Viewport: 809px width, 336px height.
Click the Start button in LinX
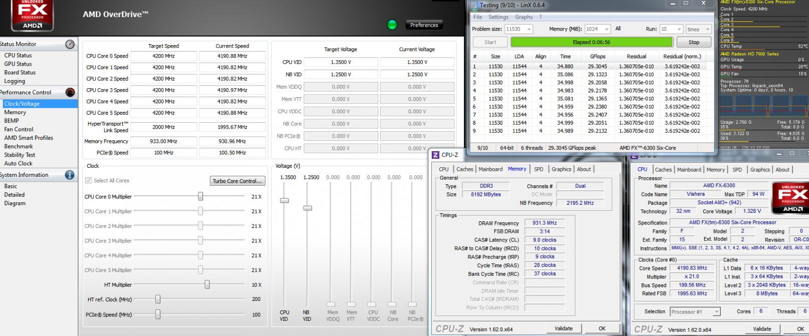(x=490, y=42)
